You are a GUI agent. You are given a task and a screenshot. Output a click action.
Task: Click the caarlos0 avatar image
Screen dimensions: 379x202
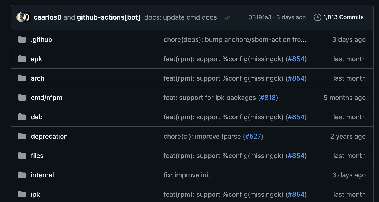[21, 17]
